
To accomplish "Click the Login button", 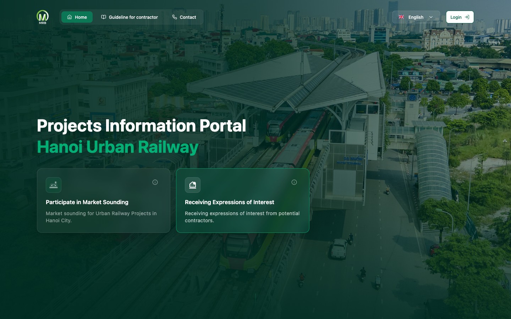I will [460, 17].
